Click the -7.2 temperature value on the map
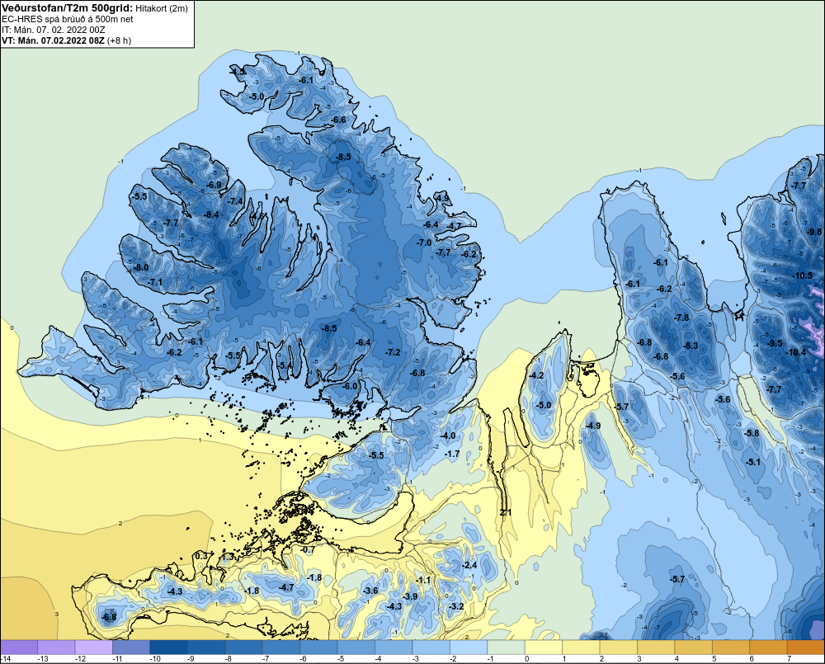This screenshot has height=664, width=825. coord(393,352)
